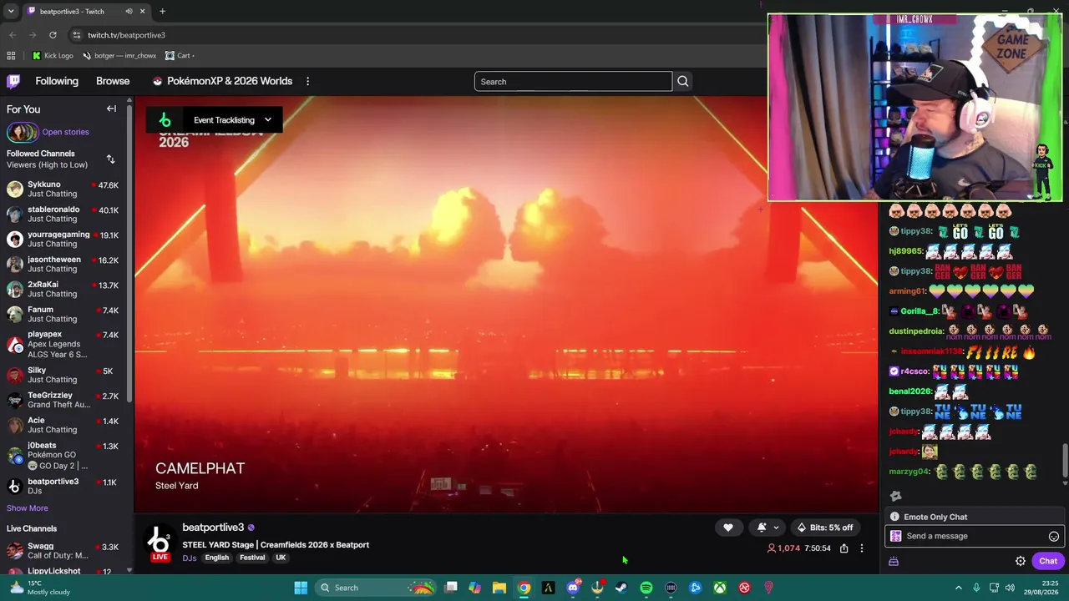
Task: Open the Windows Start menu
Action: pyautogui.click(x=301, y=588)
